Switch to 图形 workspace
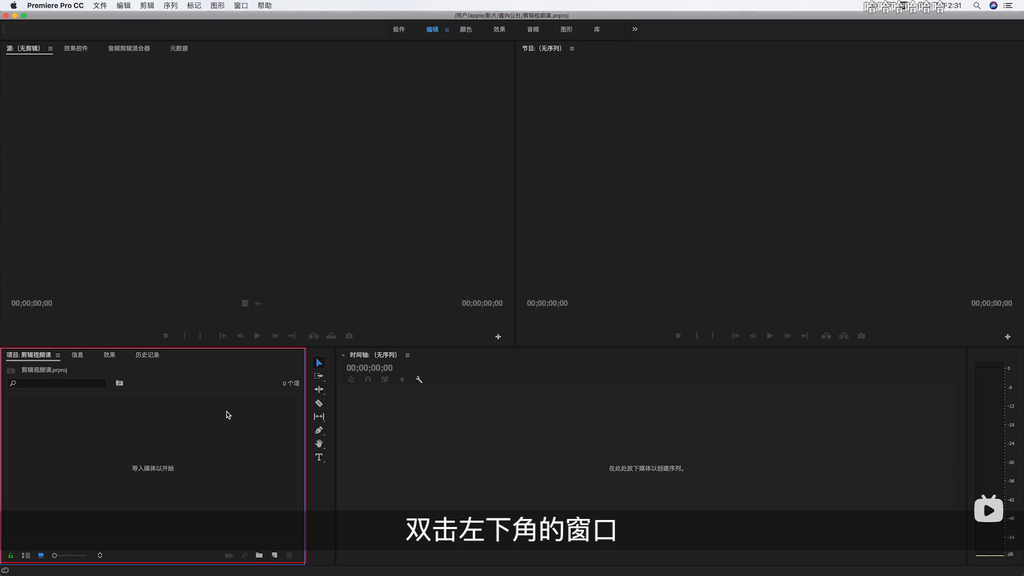This screenshot has height=576, width=1024. [566, 29]
